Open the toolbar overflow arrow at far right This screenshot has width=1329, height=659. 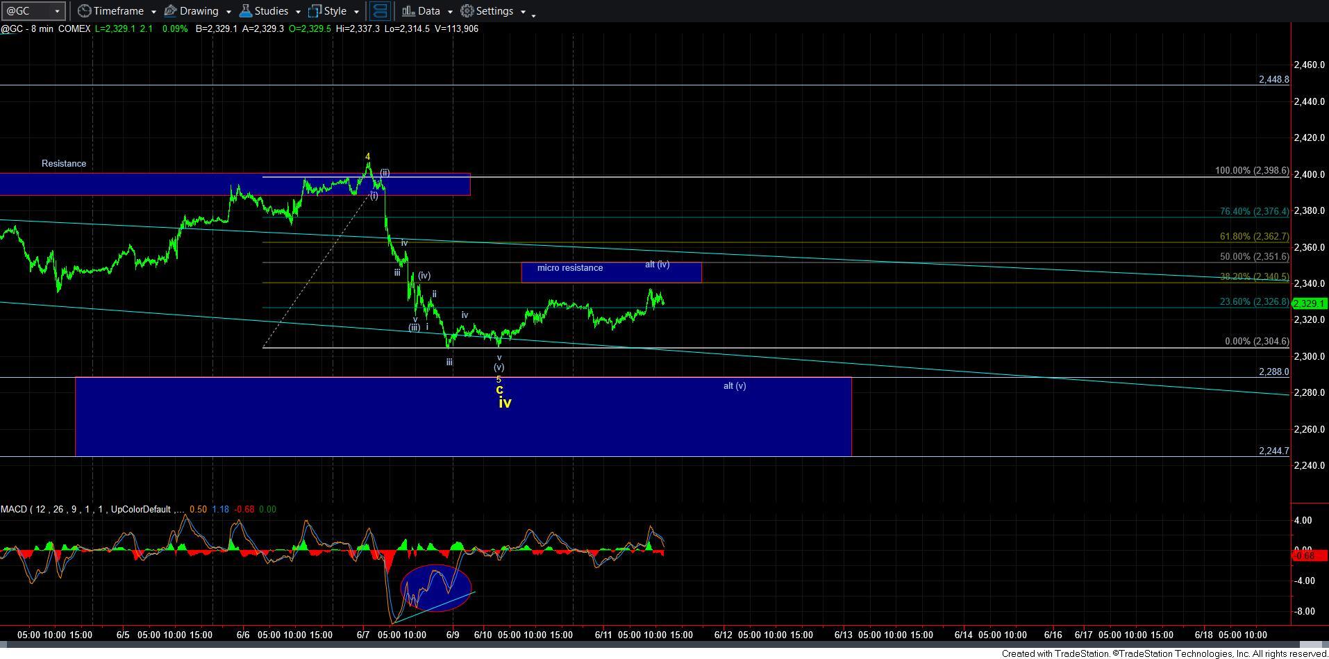[x=533, y=15]
